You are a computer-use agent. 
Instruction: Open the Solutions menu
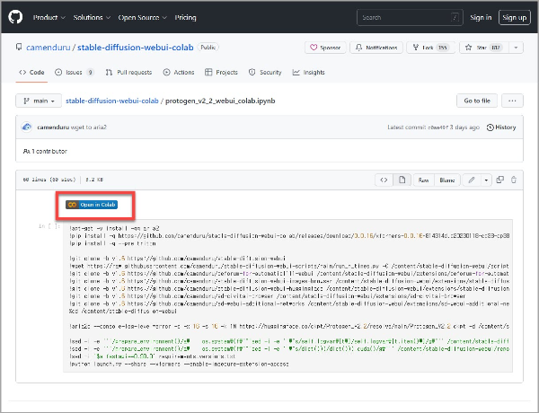point(92,18)
